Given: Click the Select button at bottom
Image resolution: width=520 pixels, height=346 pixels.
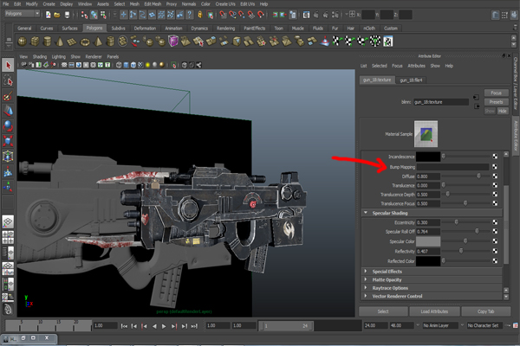Looking at the screenshot, I should [x=383, y=311].
